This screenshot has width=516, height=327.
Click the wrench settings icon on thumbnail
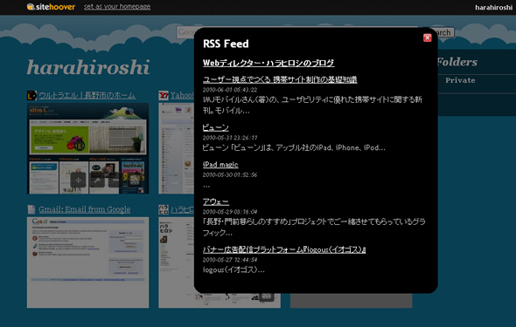[x=97, y=180]
